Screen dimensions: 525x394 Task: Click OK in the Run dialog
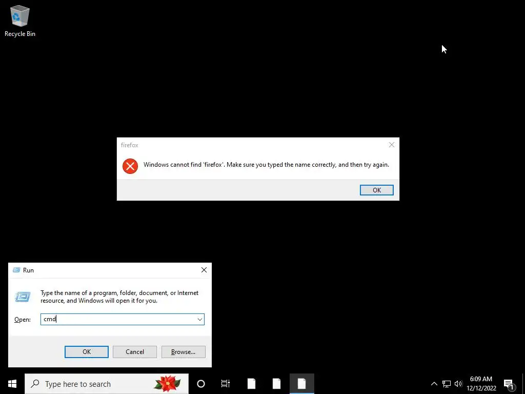86,352
